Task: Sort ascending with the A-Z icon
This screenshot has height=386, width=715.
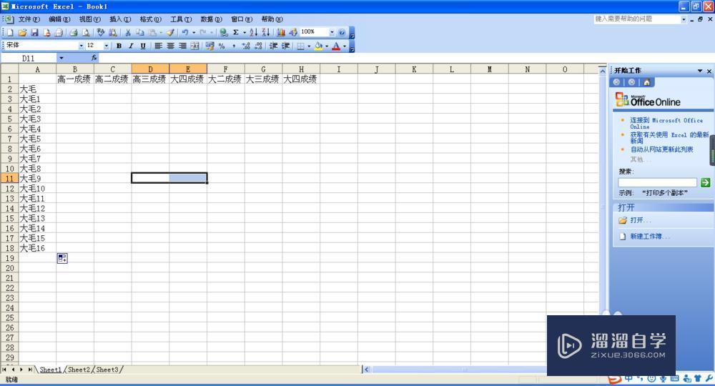Action: (254, 33)
